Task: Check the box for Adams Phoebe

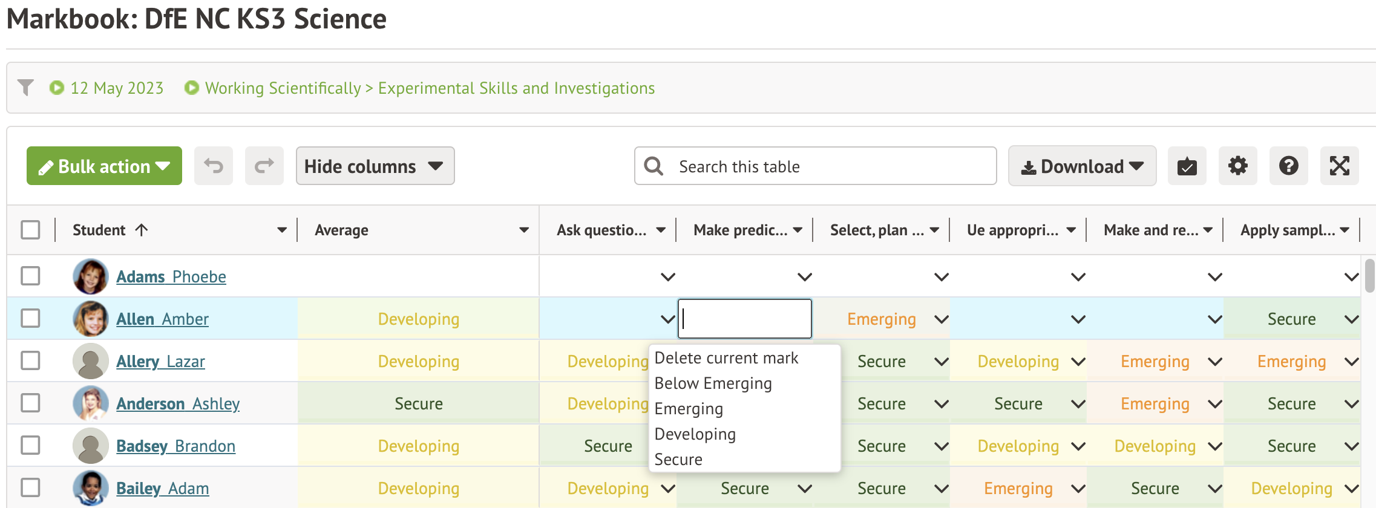Action: pos(30,276)
